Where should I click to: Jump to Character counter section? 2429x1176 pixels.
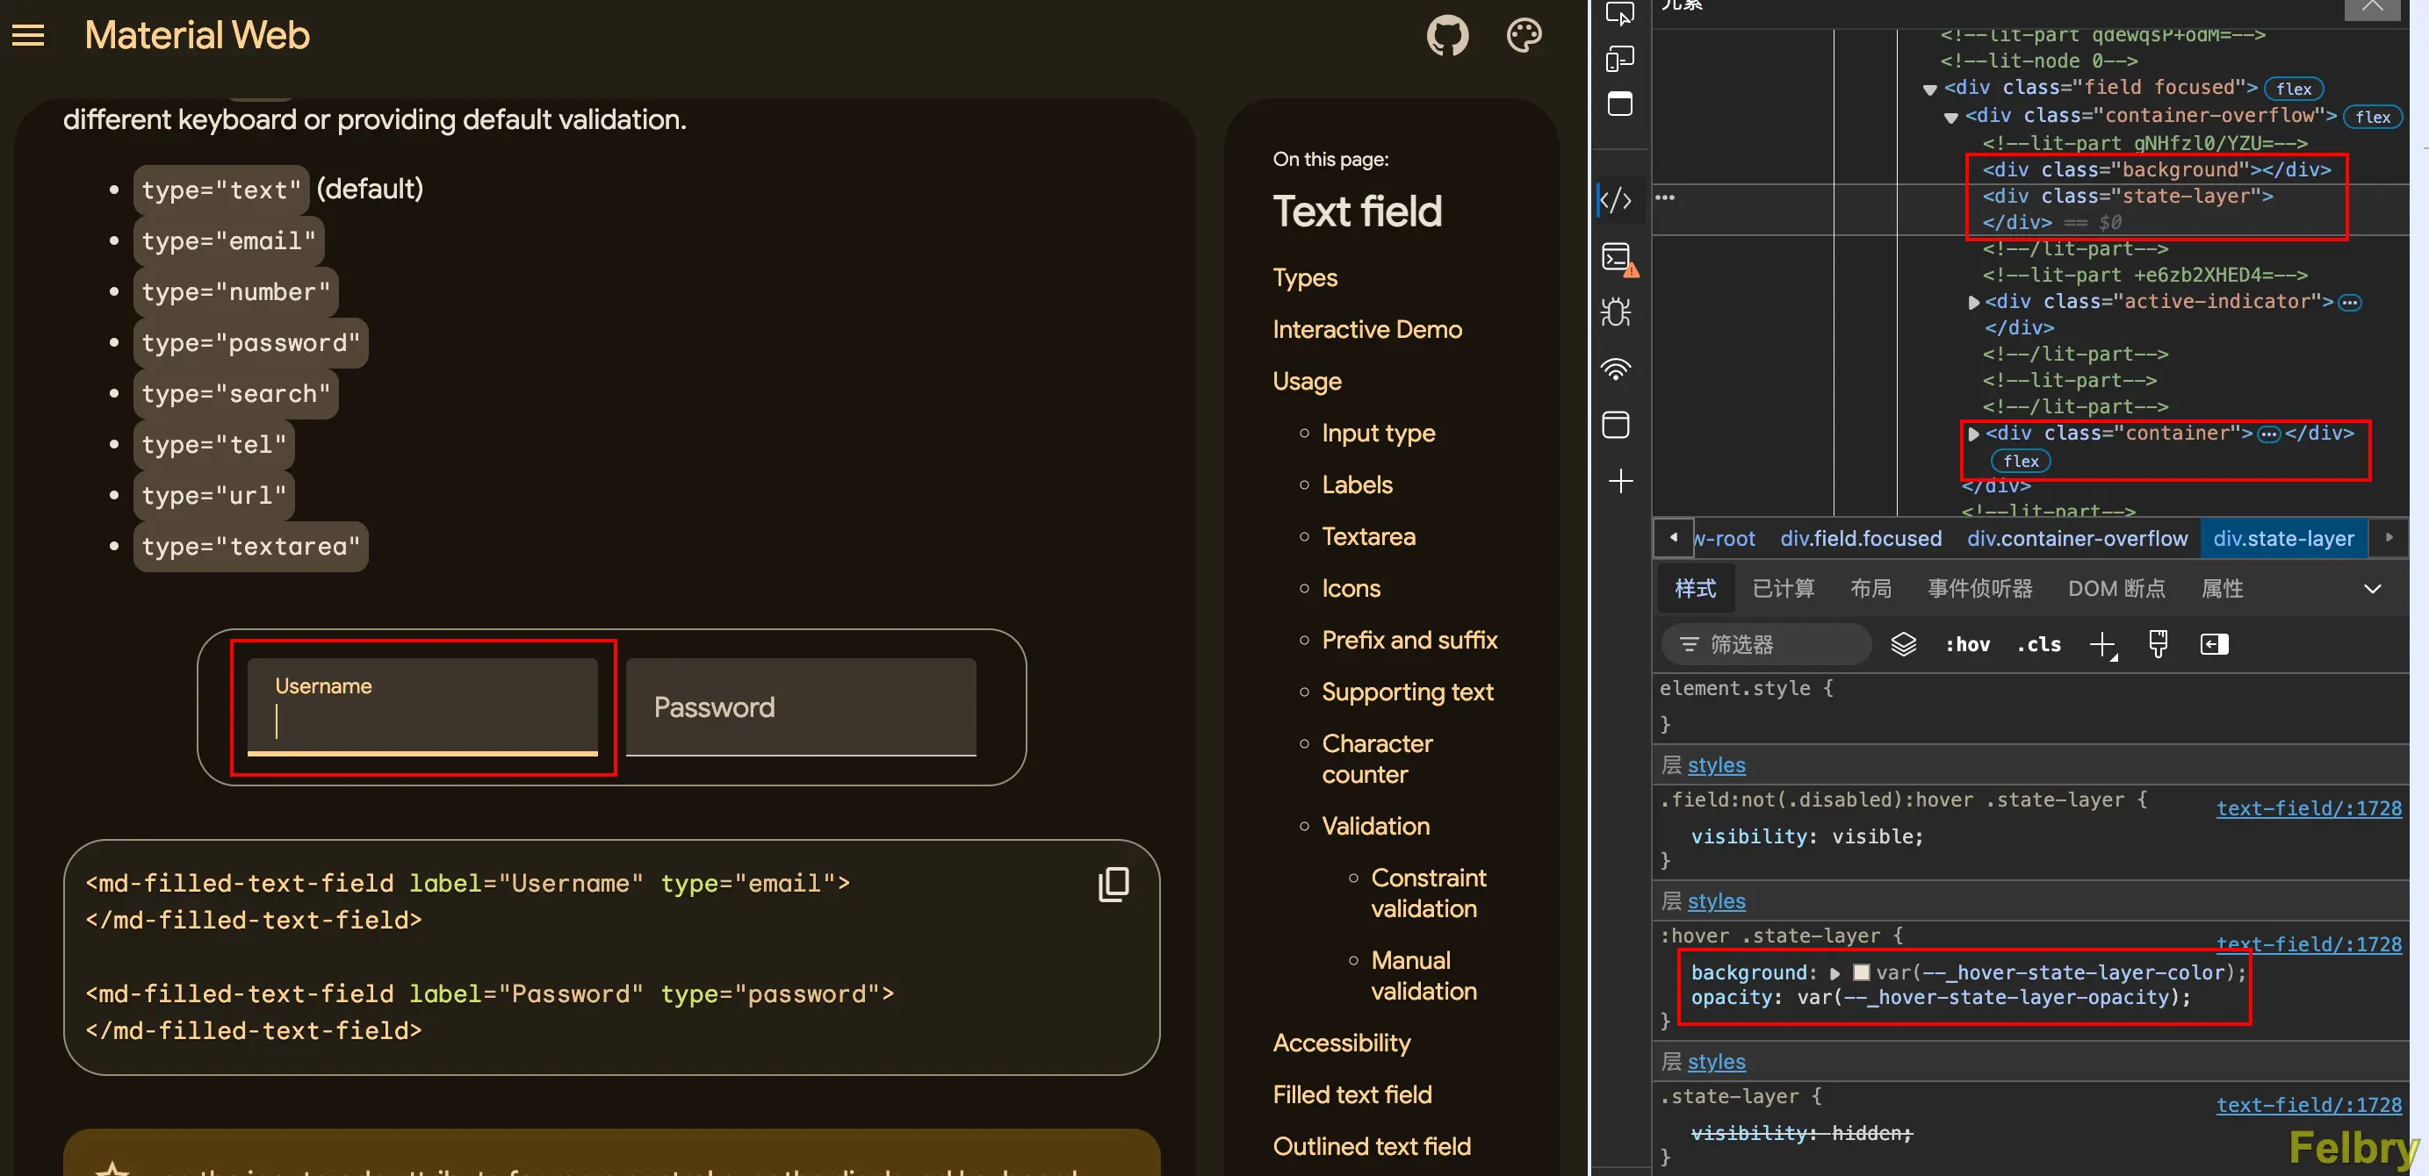pyautogui.click(x=1377, y=759)
